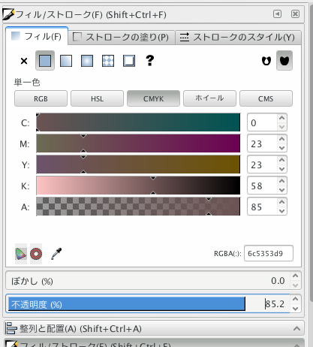The image size is (313, 347).
Task: Switch to ストロークのスタイル(Y) tab
Action: (238, 38)
